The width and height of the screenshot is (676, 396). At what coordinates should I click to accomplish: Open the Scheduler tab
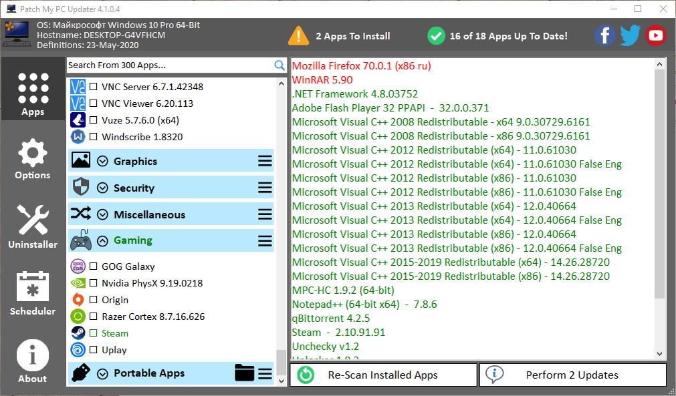pos(33,293)
